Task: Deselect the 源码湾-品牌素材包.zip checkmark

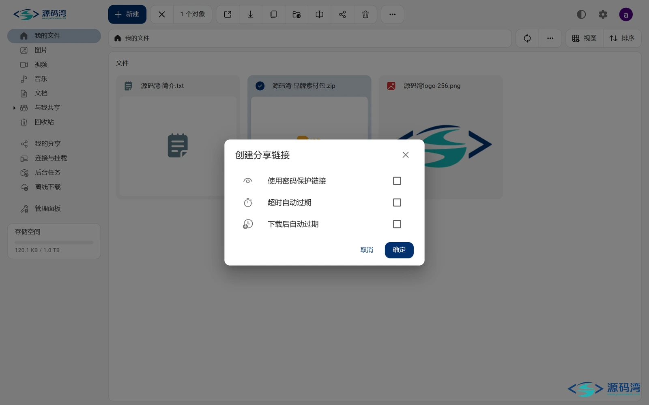Action: 260,86
